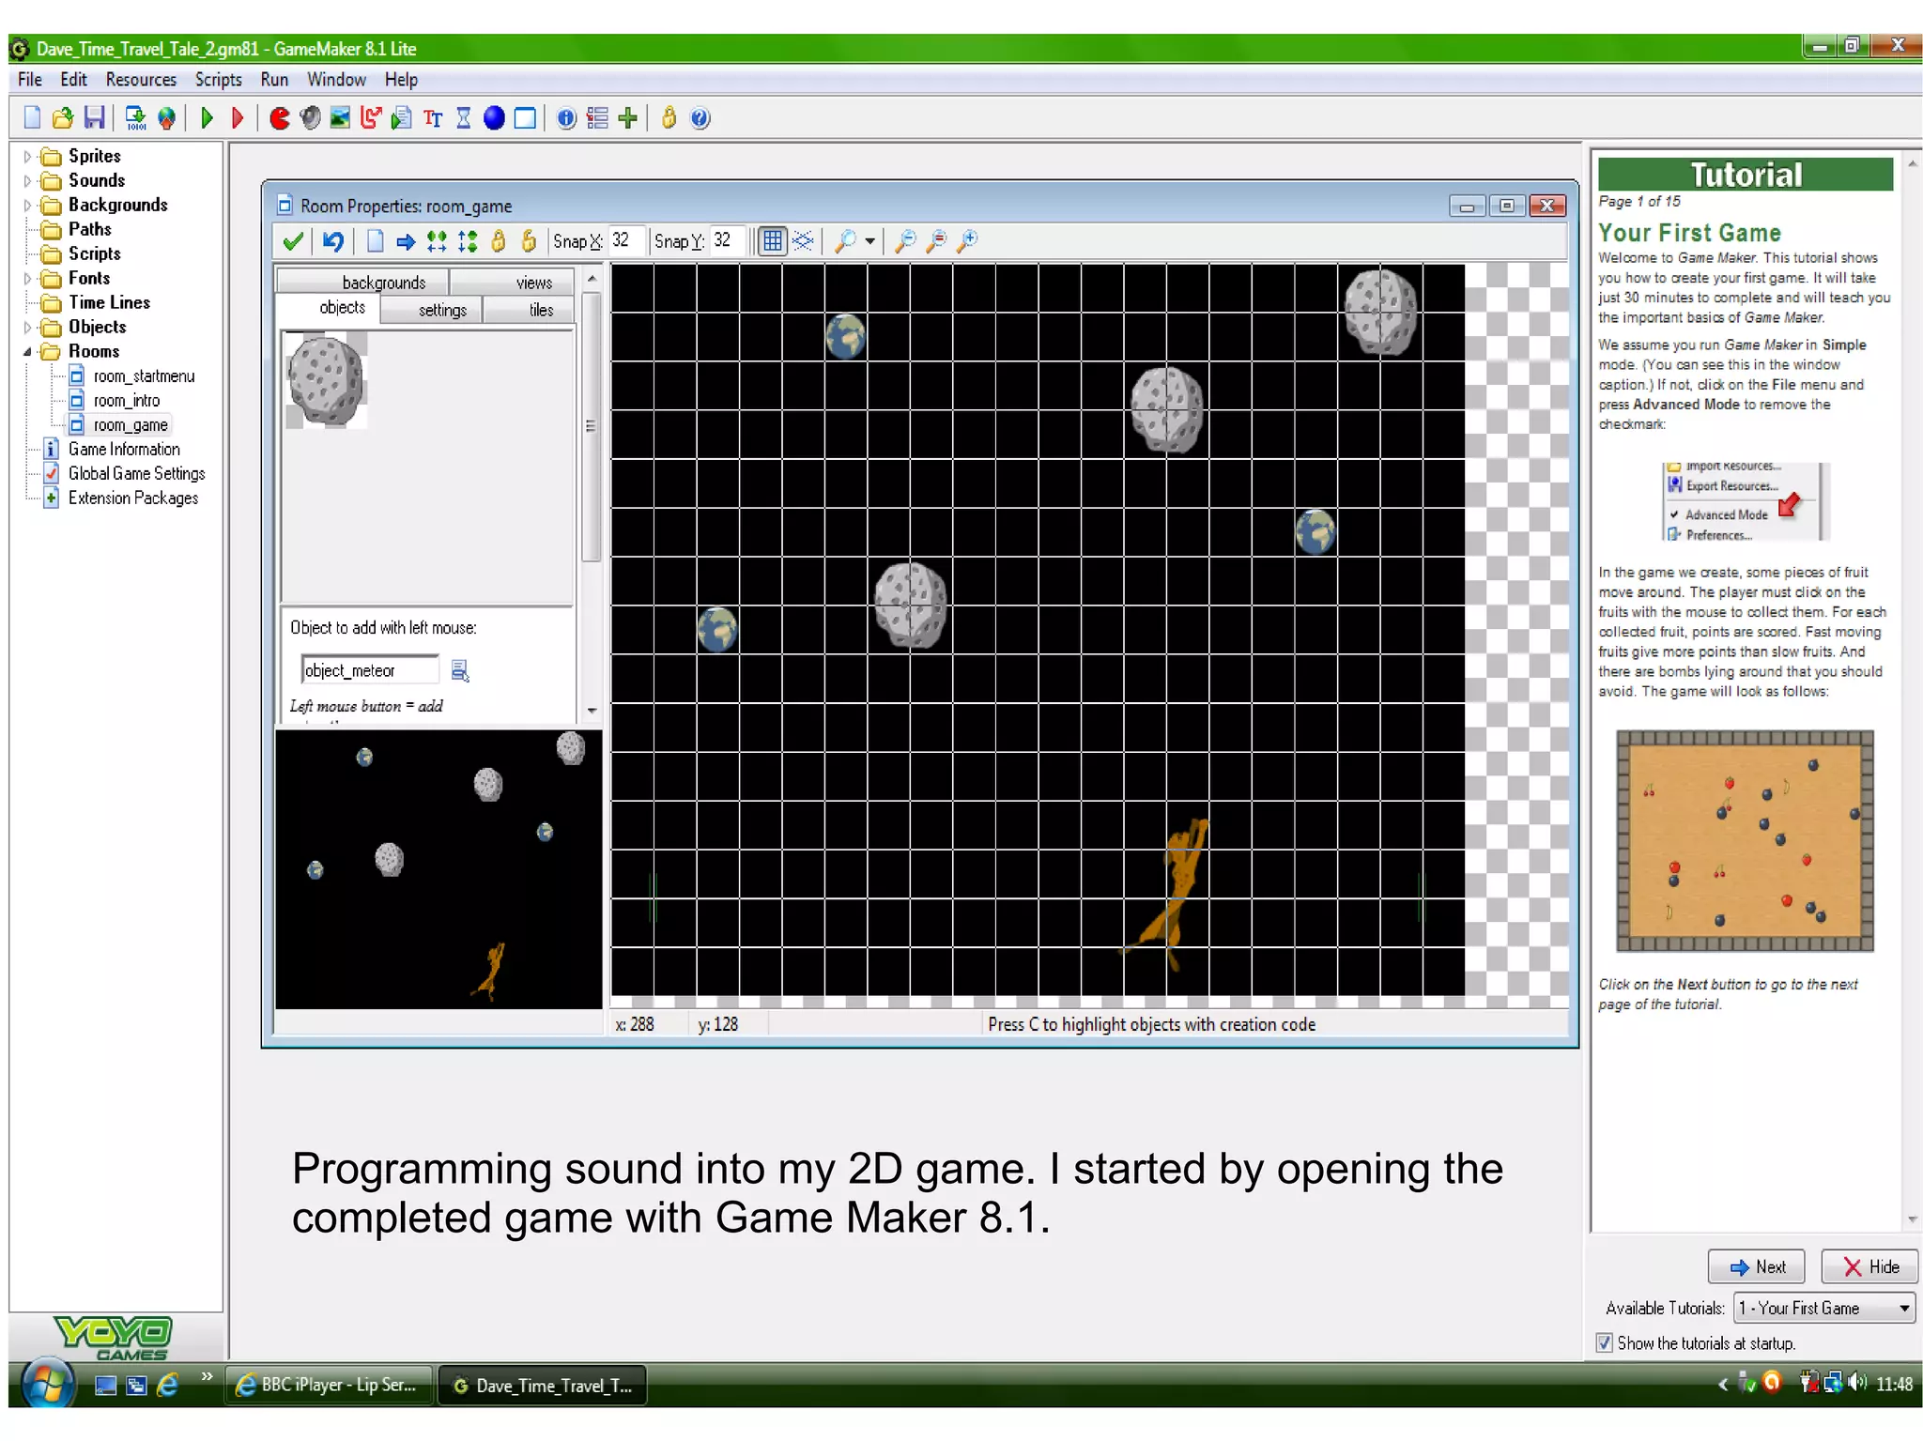Open room_intro in the resource tree

pyautogui.click(x=127, y=401)
